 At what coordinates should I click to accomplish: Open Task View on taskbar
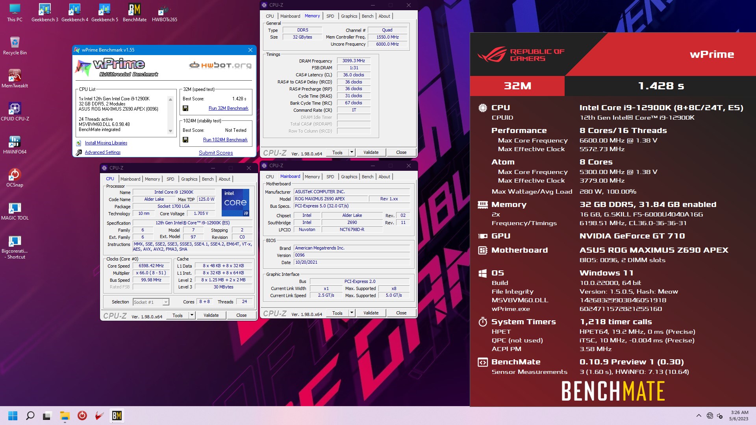click(47, 416)
